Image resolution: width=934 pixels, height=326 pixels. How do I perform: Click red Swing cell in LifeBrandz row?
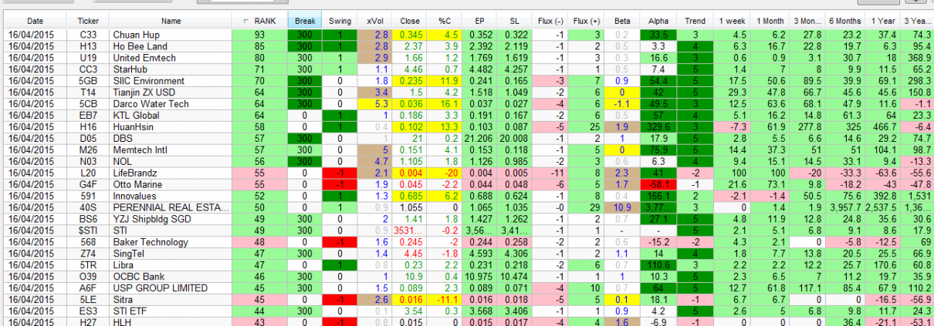339,173
